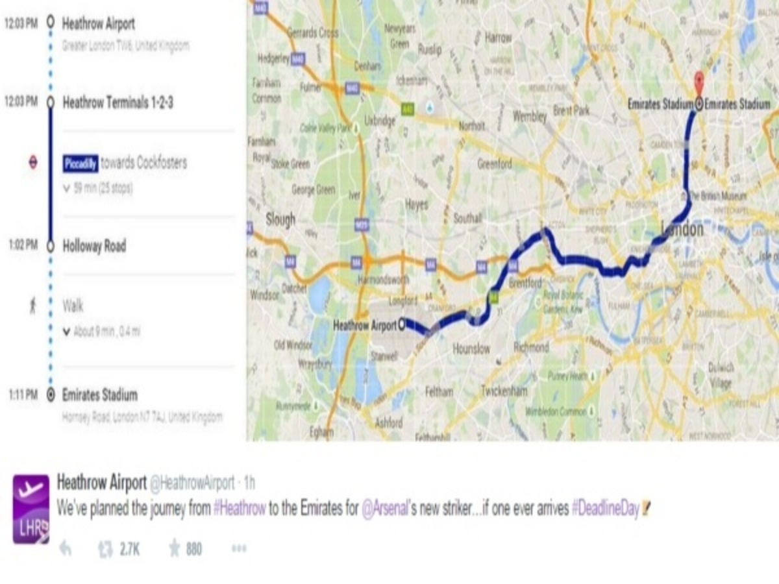The width and height of the screenshot is (779, 584).
Task: Click the retweet icon showing 2.7K
Action: (105, 549)
